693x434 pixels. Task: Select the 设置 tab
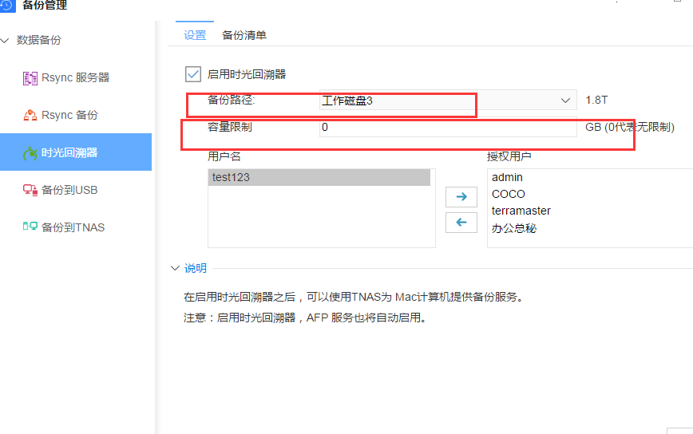[195, 35]
